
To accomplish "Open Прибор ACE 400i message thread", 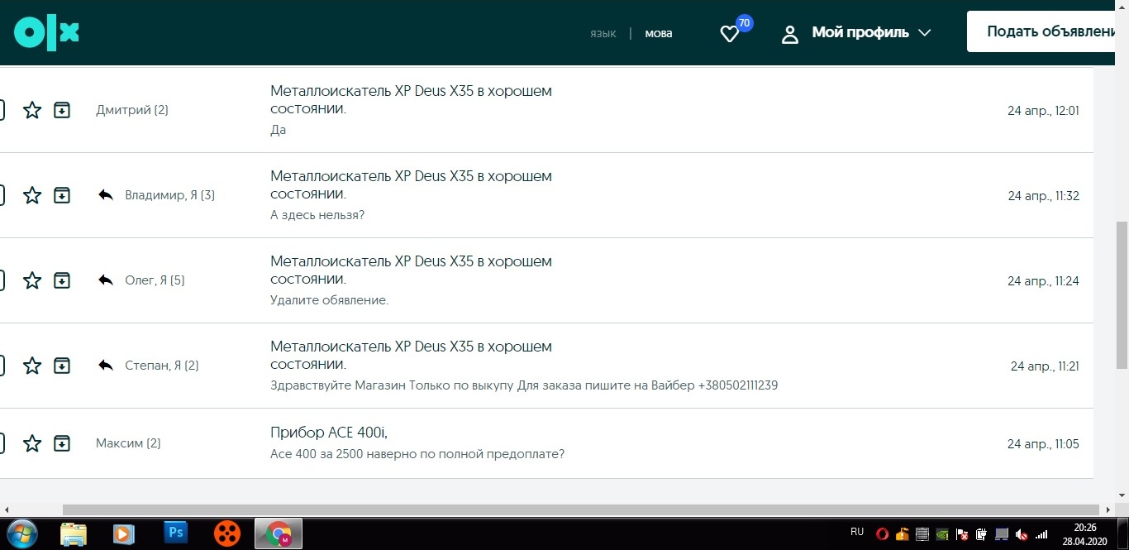I will click(x=329, y=433).
